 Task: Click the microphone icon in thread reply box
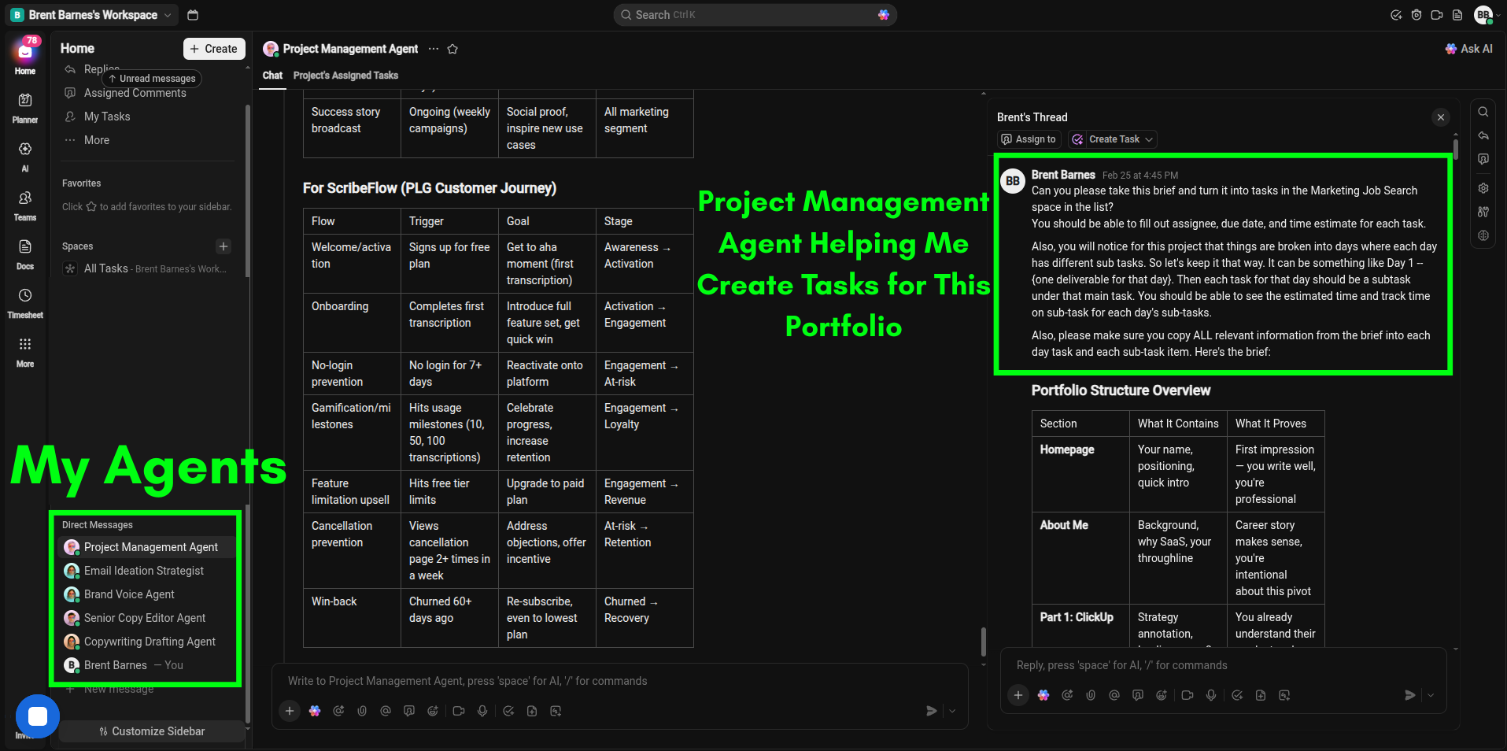coord(1211,695)
